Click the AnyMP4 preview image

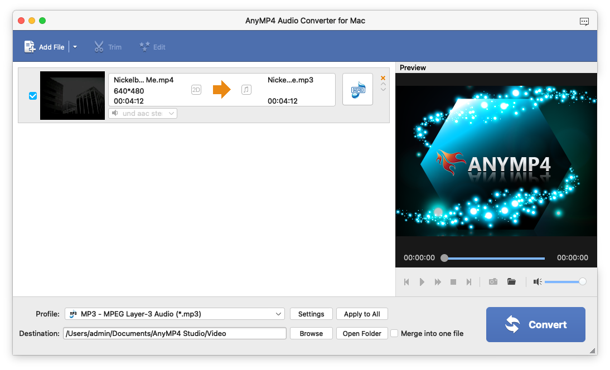coord(496,161)
